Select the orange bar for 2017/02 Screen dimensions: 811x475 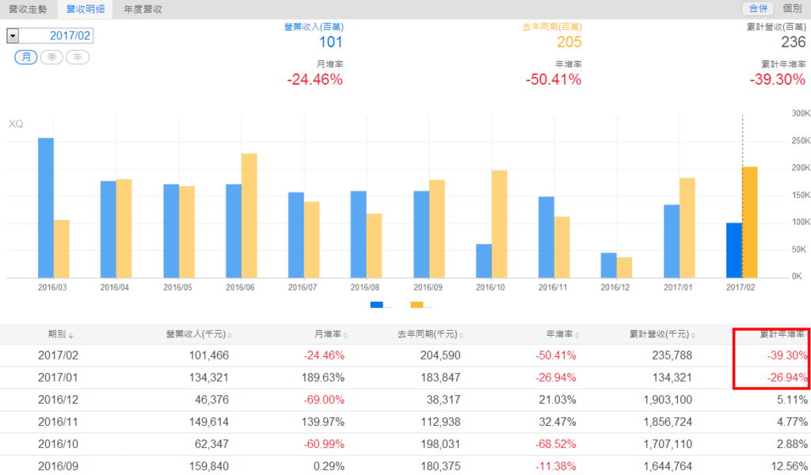[750, 222]
